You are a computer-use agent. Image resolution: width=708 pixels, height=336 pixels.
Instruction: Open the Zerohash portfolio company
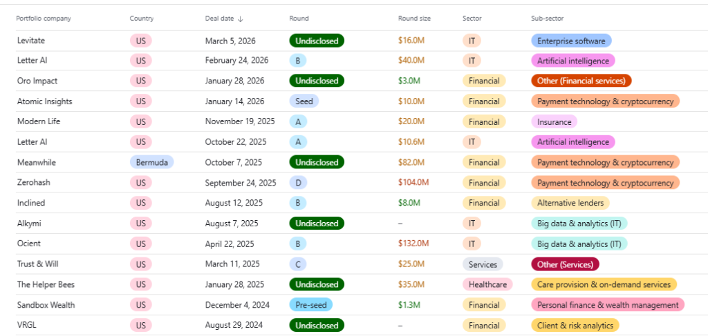coord(34,183)
